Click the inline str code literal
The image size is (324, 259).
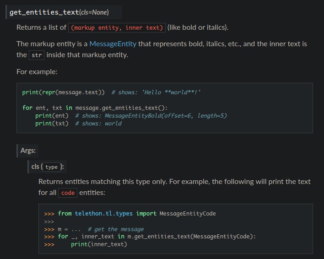point(37,55)
